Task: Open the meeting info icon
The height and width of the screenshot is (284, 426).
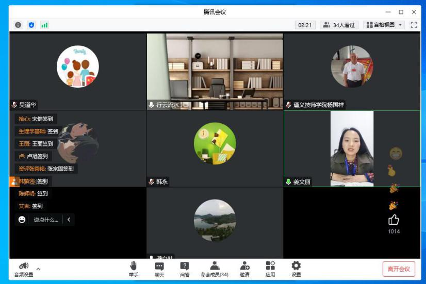Action: point(18,25)
